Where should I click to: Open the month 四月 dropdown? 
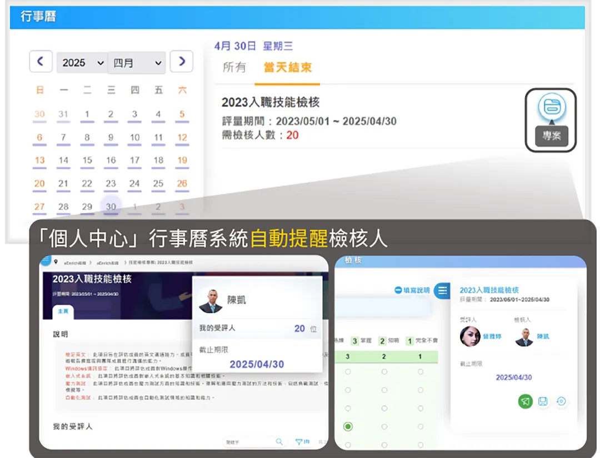point(136,63)
